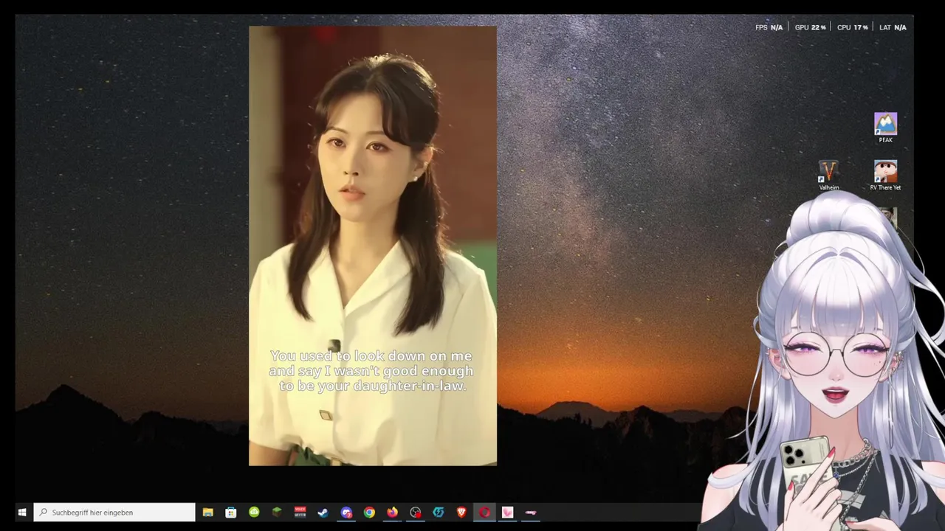Open the Valheim desktop shortcut
This screenshot has width=945, height=531.
(828, 176)
